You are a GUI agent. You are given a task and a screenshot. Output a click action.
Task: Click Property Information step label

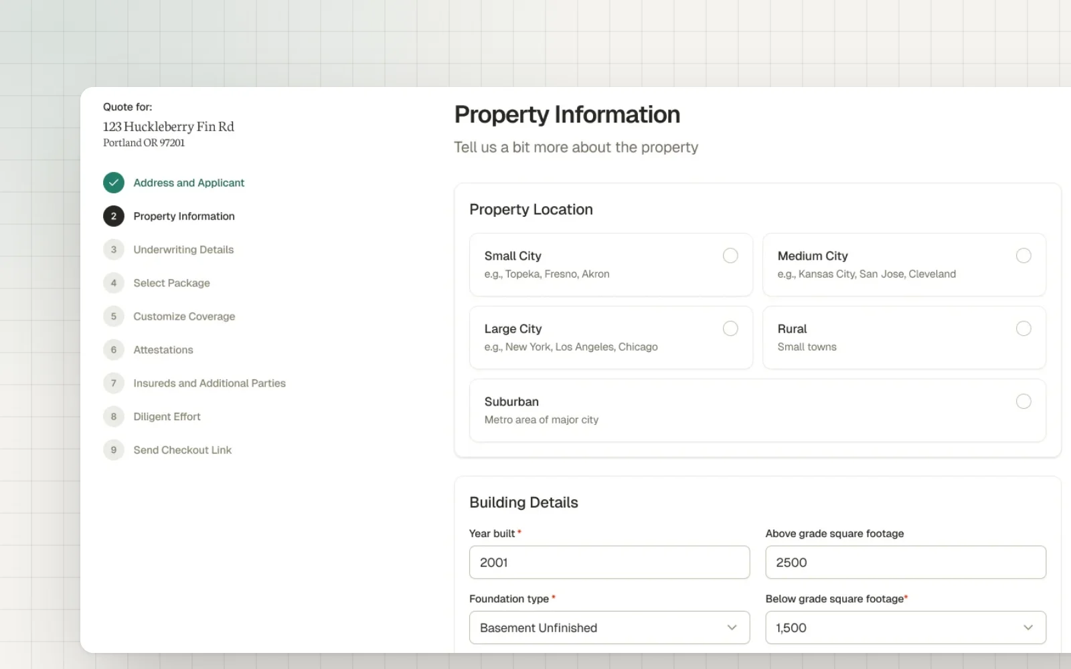(x=184, y=216)
